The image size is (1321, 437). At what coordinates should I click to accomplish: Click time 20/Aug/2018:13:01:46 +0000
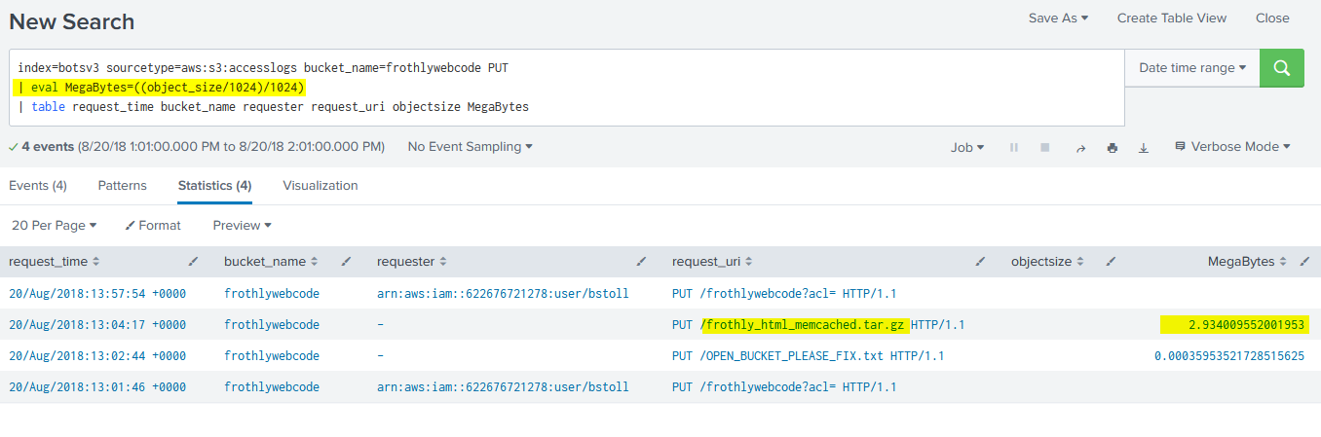click(x=97, y=386)
